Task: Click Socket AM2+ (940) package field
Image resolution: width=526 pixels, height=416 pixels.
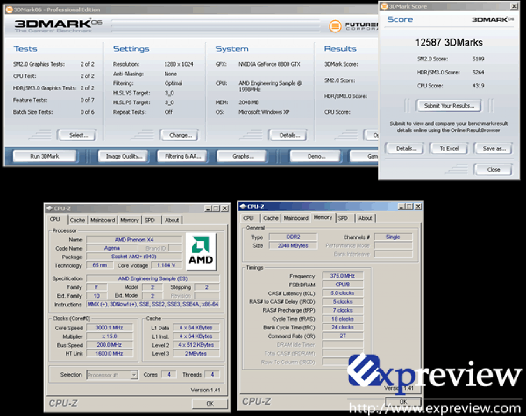Action: point(134,257)
